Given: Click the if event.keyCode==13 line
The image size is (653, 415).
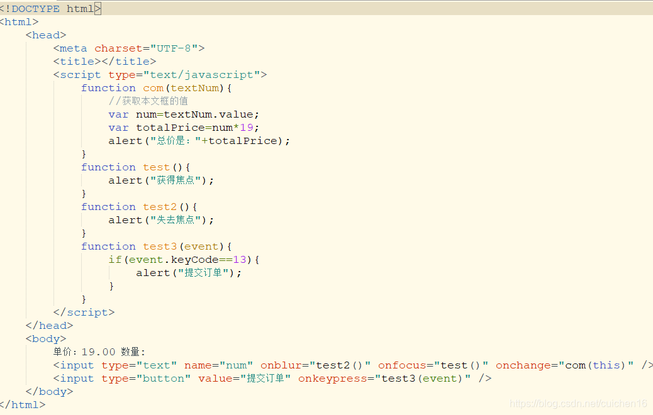Looking at the screenshot, I should (184, 260).
